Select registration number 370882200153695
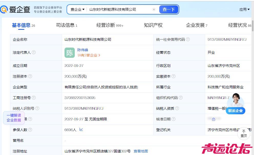The image size is (254, 155). (x=80, y=98)
